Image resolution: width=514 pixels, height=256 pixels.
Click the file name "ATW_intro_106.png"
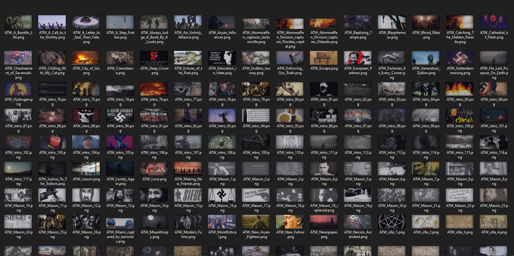[x=154, y=155]
